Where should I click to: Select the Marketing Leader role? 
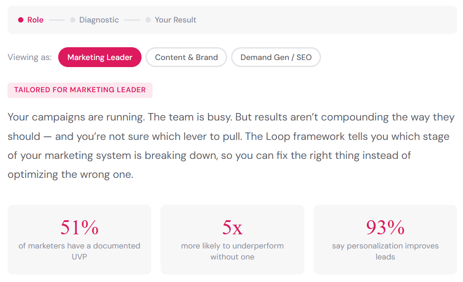[x=100, y=57]
